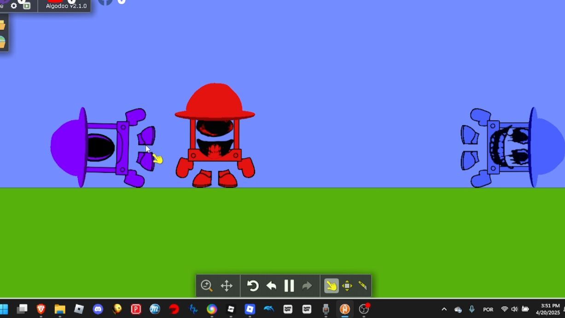The height and width of the screenshot is (318, 565).
Task: Restart the simulation with the circular arrow
Action: 252,286
